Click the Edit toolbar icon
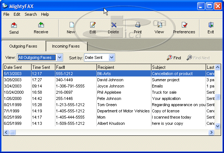The width and height of the screenshot is (224, 153). 93,27
